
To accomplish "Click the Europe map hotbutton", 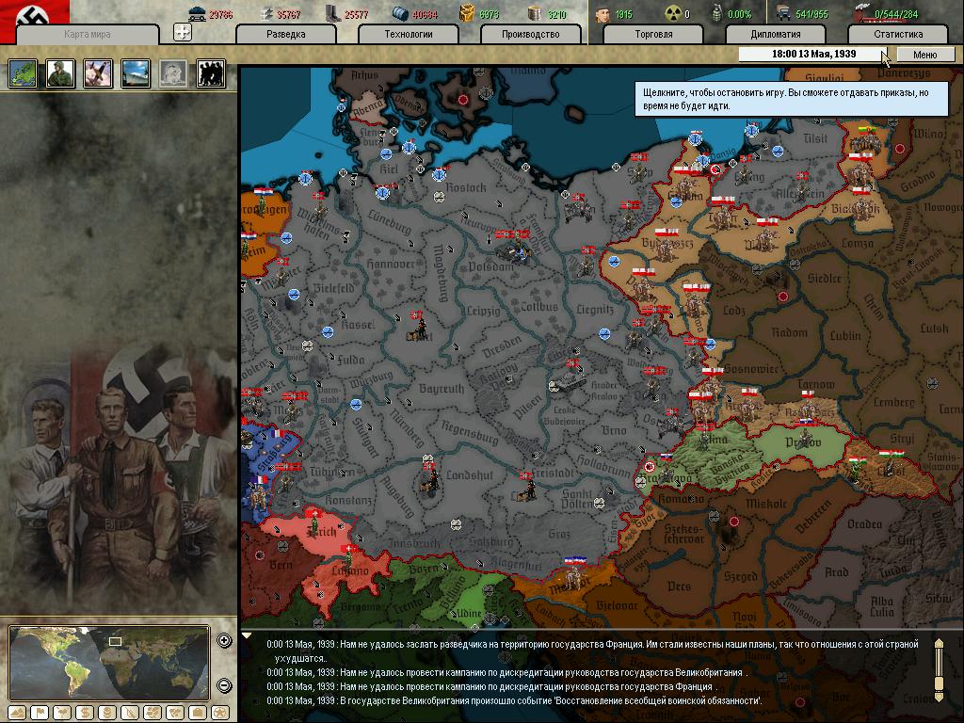I will click(23, 73).
